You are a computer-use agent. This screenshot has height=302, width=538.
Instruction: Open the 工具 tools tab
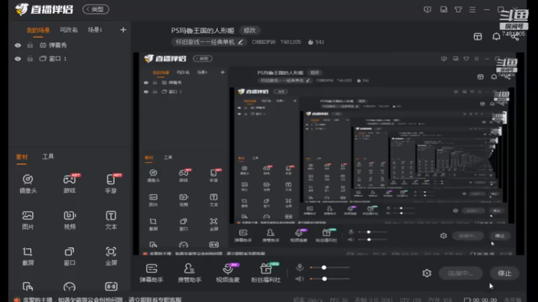tap(48, 157)
